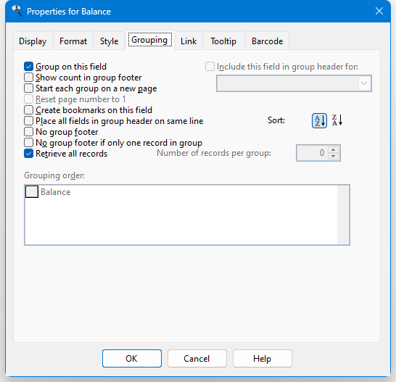The width and height of the screenshot is (396, 382).
Task: Enable Start each group on a new page
Action: pos(28,88)
